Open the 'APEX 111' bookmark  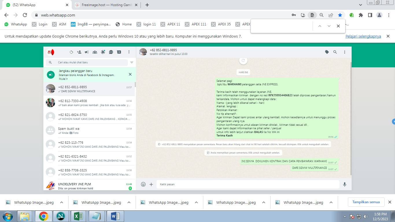pyautogui.click(x=195, y=24)
